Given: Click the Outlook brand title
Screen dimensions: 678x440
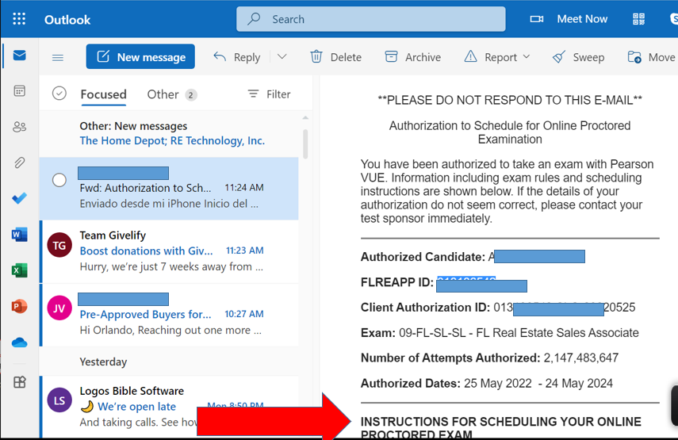Looking at the screenshot, I should (x=67, y=20).
